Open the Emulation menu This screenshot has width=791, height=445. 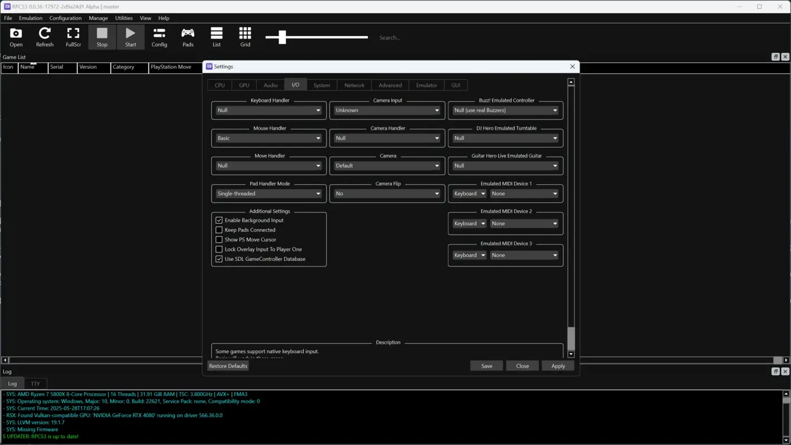tap(30, 18)
